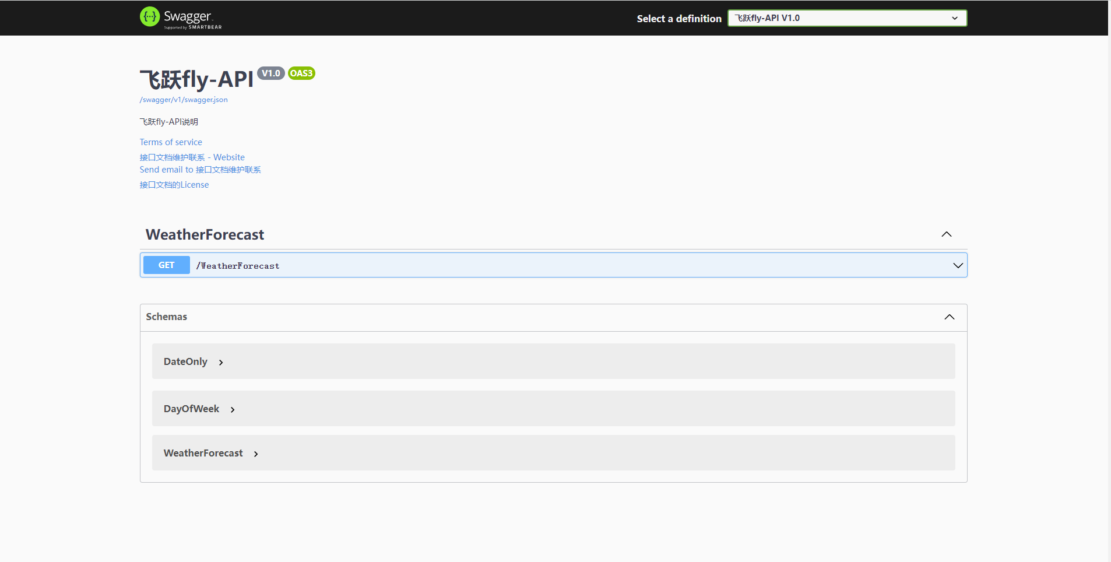The image size is (1111, 562).
Task: Click the 飞跃fly-API title
Action: pos(197,79)
